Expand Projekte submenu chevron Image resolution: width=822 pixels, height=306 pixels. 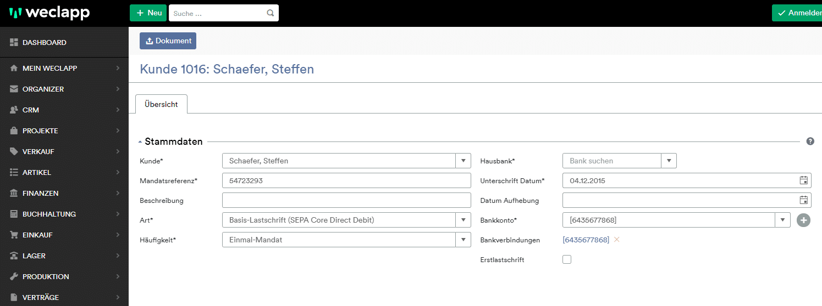point(118,131)
